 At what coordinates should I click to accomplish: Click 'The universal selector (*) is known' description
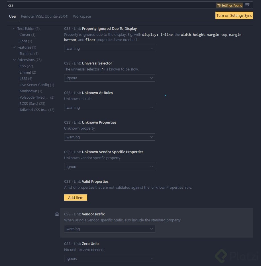[101, 69]
